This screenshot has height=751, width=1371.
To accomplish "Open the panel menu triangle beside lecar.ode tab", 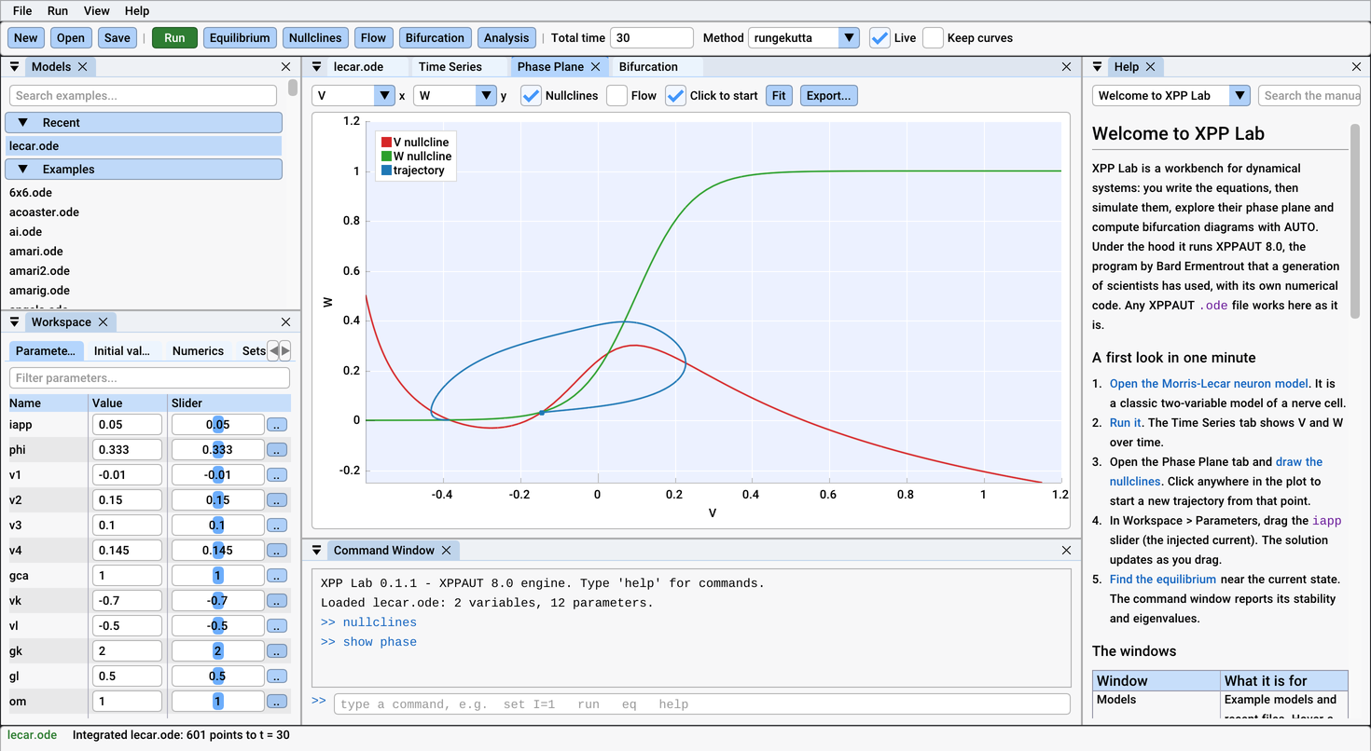I will coord(317,67).
